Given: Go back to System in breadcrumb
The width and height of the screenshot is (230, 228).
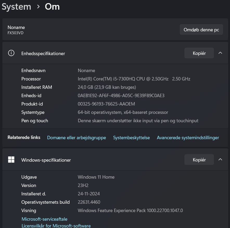Looking at the screenshot, I should click(x=16, y=7).
